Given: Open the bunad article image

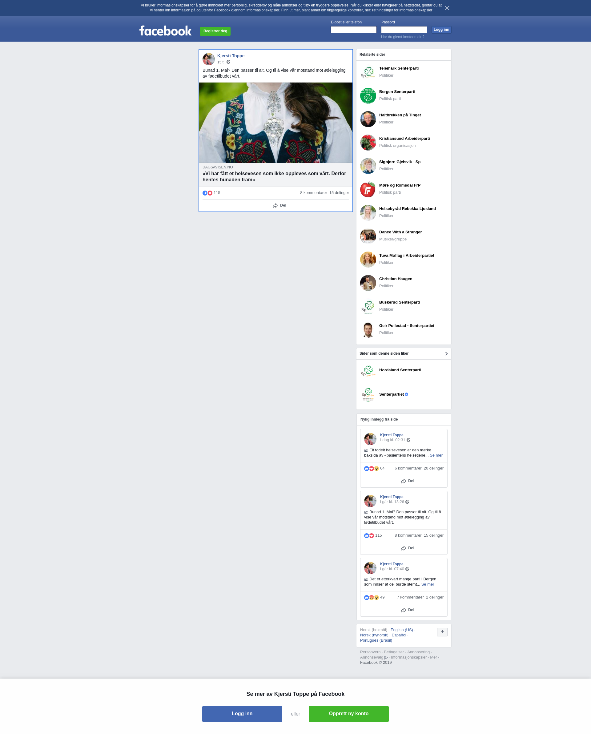Looking at the screenshot, I should [x=276, y=123].
